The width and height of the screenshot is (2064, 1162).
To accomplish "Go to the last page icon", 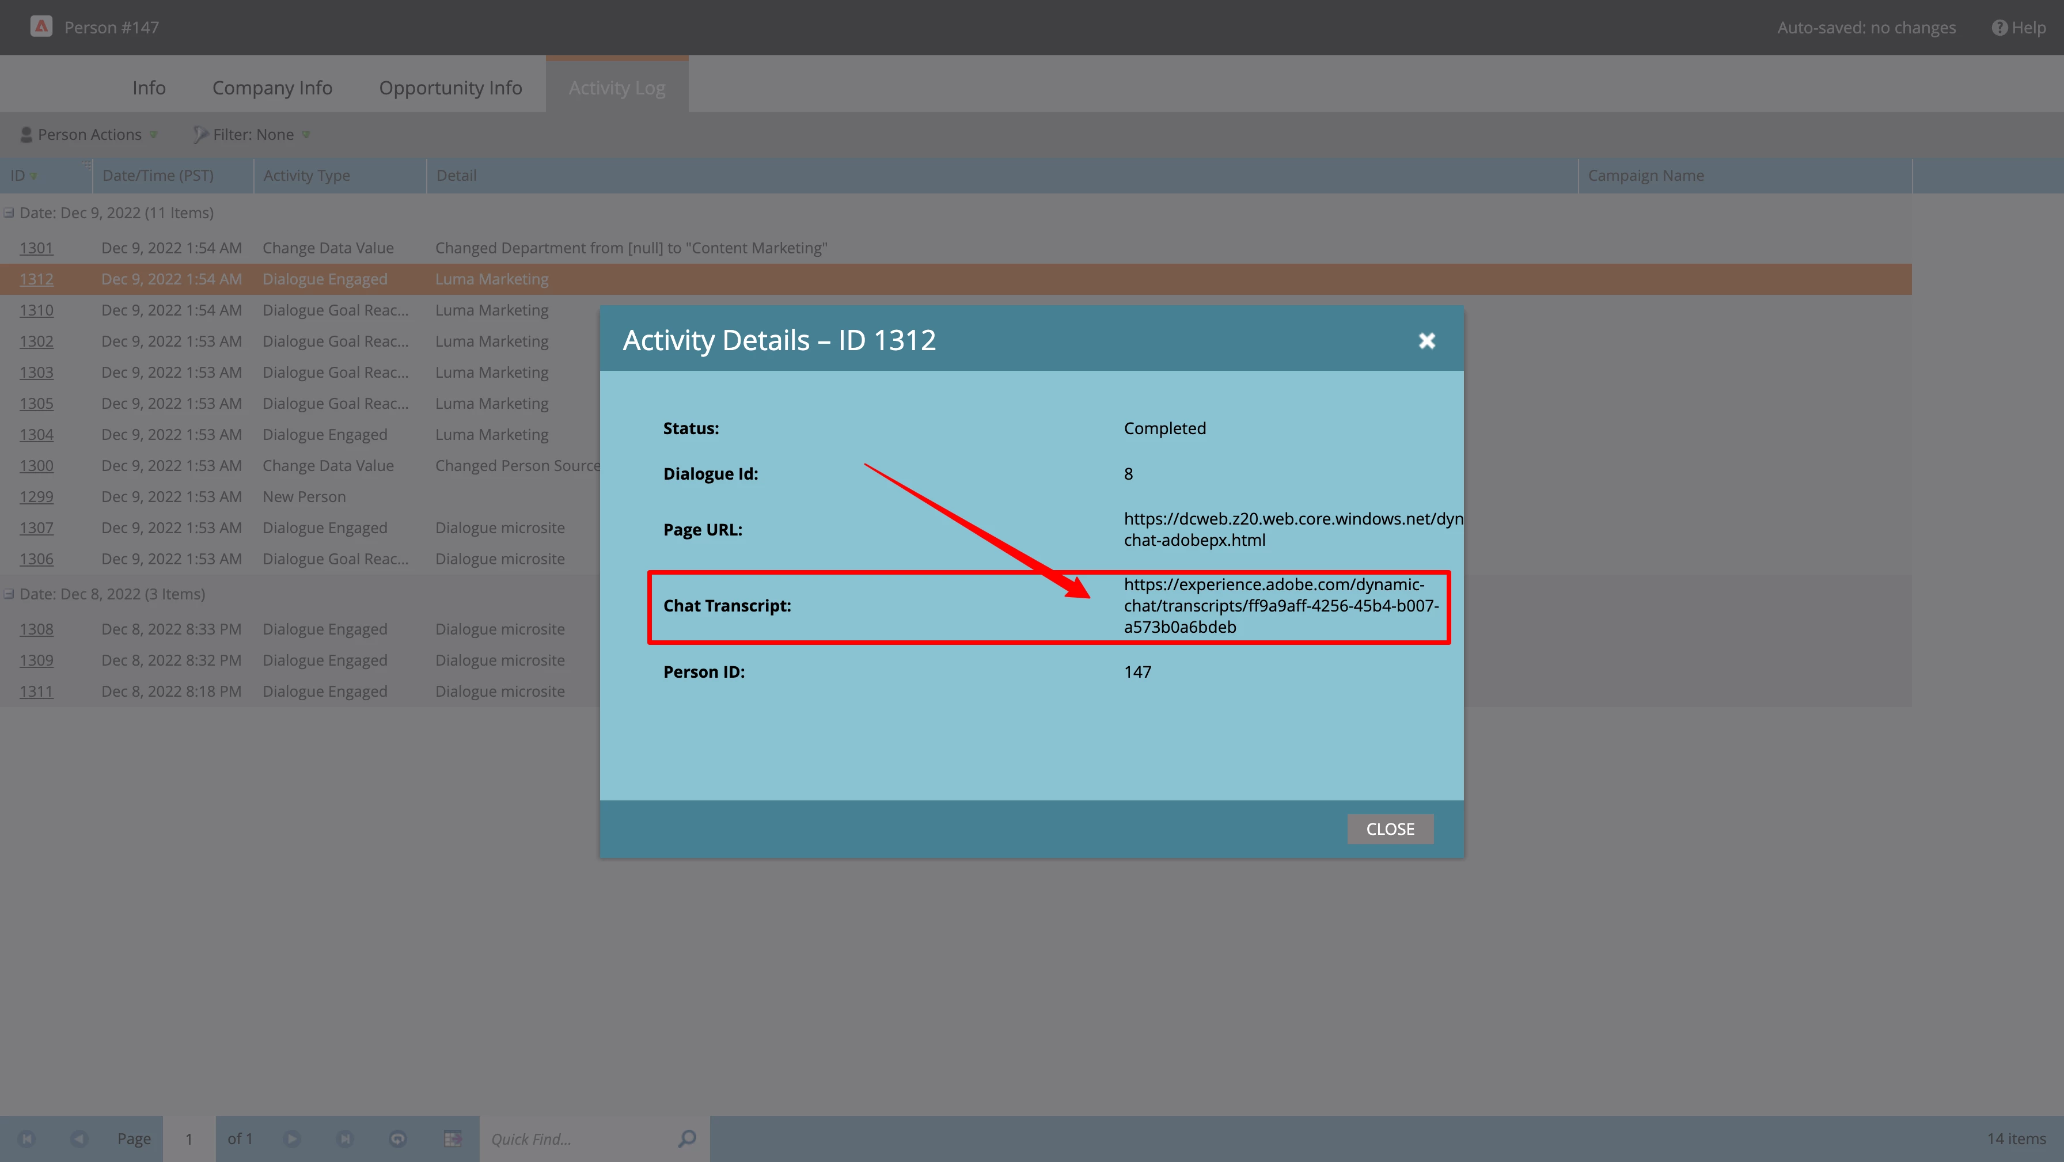I will click(344, 1138).
